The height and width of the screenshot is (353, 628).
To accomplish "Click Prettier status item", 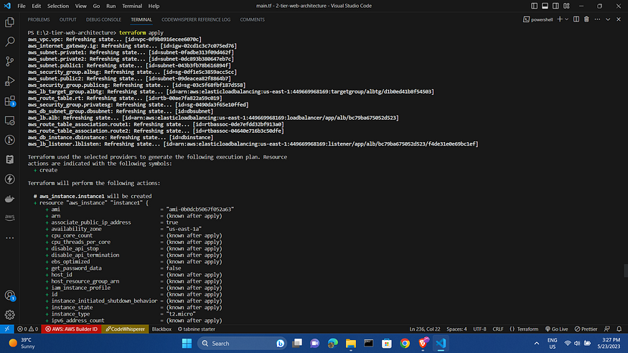I will click(x=586, y=329).
